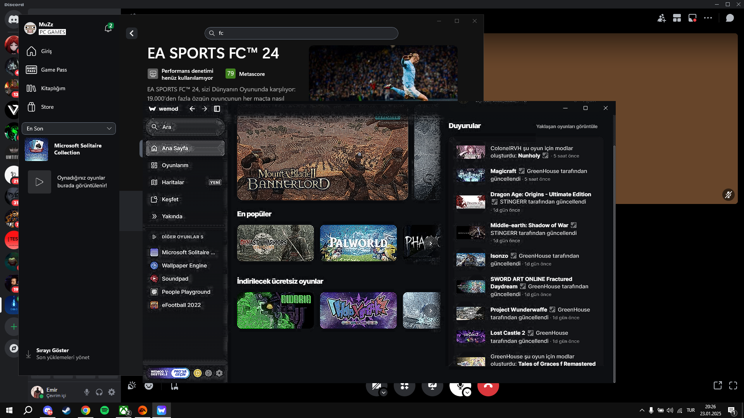
Task: Open Discord user settings gear
Action: pos(112,392)
